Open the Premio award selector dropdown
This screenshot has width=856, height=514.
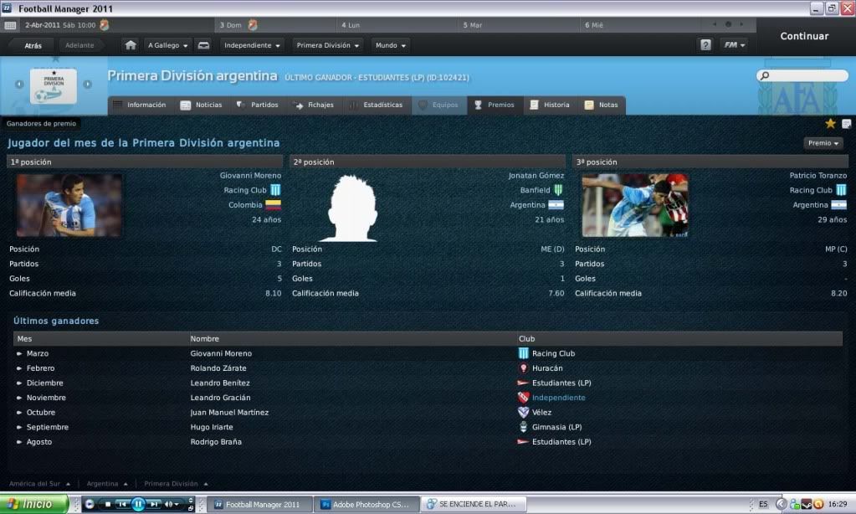823,143
